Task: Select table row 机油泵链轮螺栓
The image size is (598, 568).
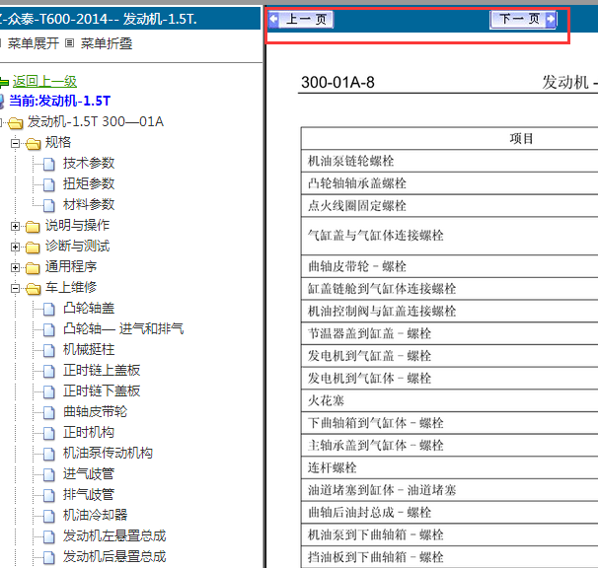Action: pyautogui.click(x=450, y=161)
